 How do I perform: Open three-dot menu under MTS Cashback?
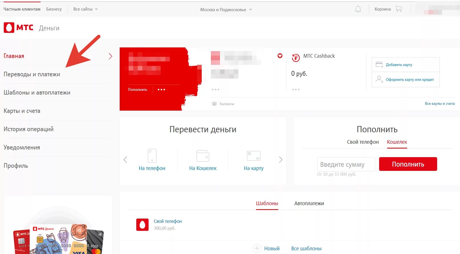pos(296,89)
